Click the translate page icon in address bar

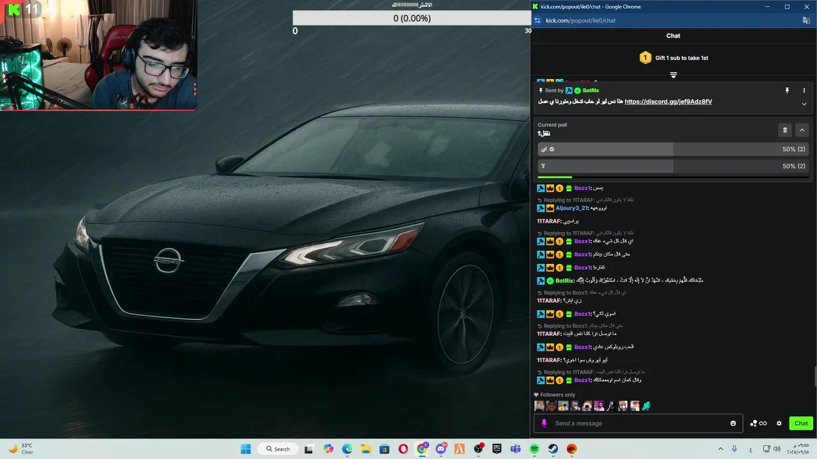[806, 20]
